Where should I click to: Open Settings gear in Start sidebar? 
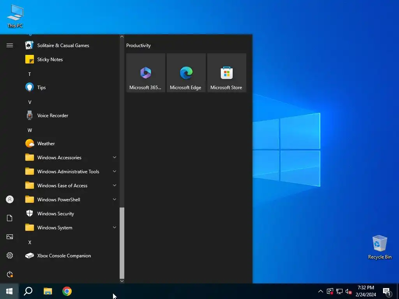(x=10, y=255)
